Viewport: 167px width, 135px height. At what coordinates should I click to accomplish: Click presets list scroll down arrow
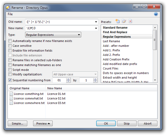155,80
